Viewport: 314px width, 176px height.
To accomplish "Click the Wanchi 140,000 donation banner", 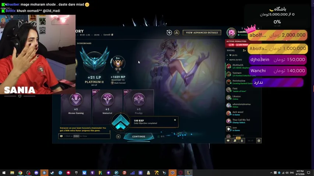I will point(278,71).
